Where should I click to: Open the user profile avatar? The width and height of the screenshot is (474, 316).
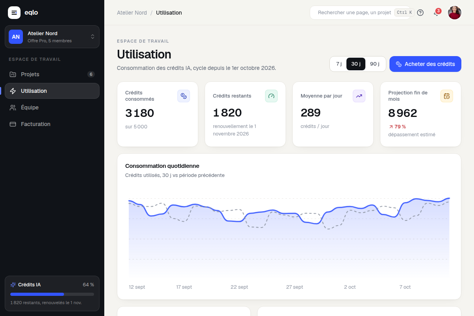click(455, 13)
